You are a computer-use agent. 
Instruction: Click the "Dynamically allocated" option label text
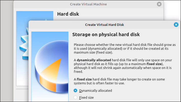pos(95,90)
